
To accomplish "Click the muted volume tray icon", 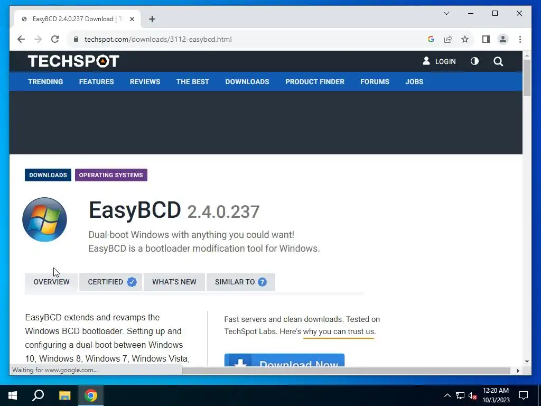I will (473, 395).
